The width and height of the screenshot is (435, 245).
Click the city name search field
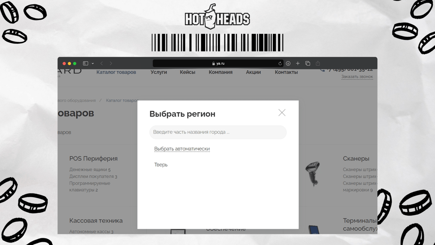(x=218, y=132)
